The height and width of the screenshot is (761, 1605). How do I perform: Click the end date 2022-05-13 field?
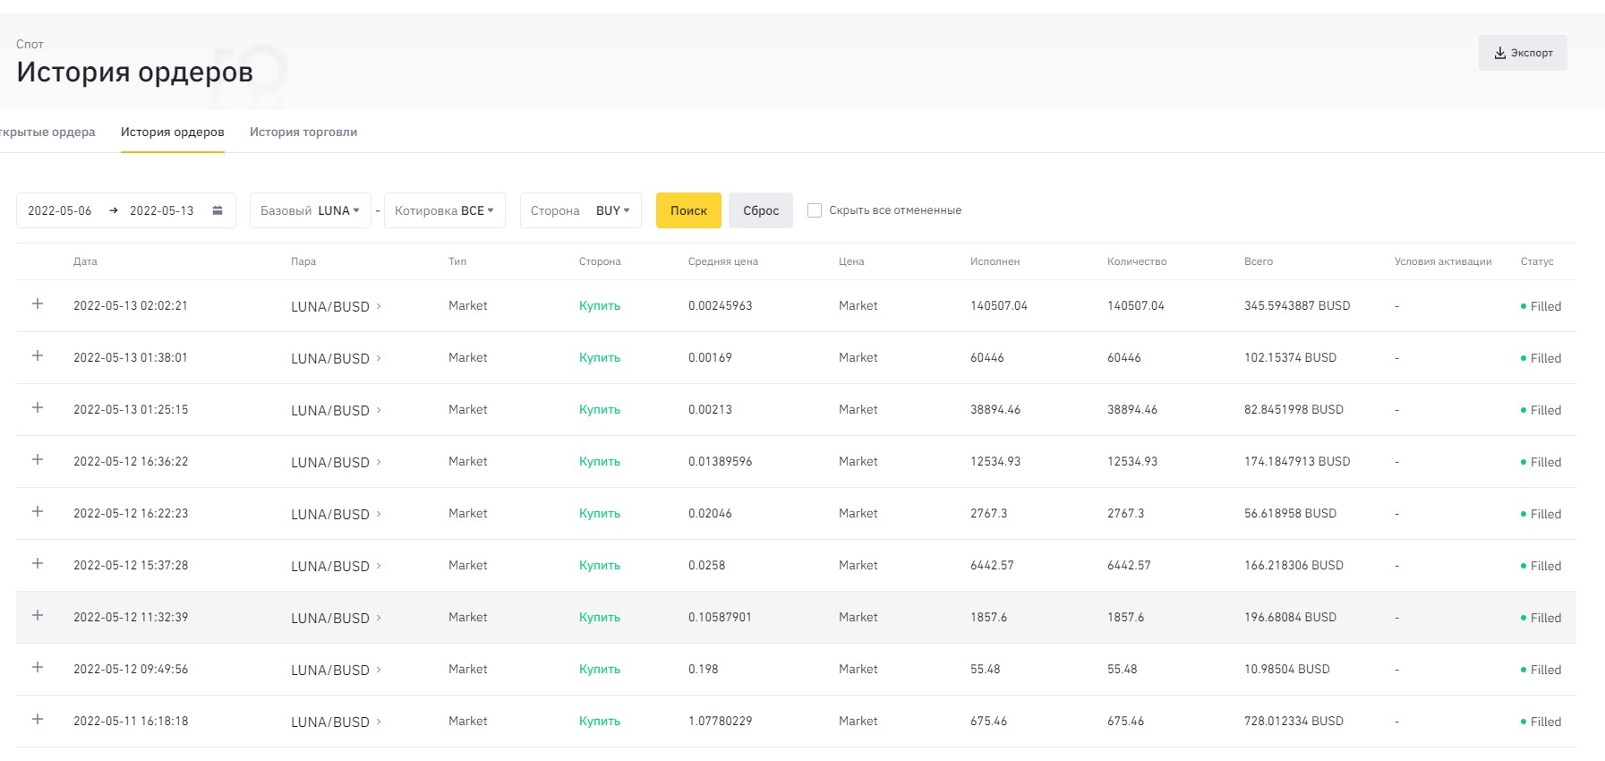[162, 210]
